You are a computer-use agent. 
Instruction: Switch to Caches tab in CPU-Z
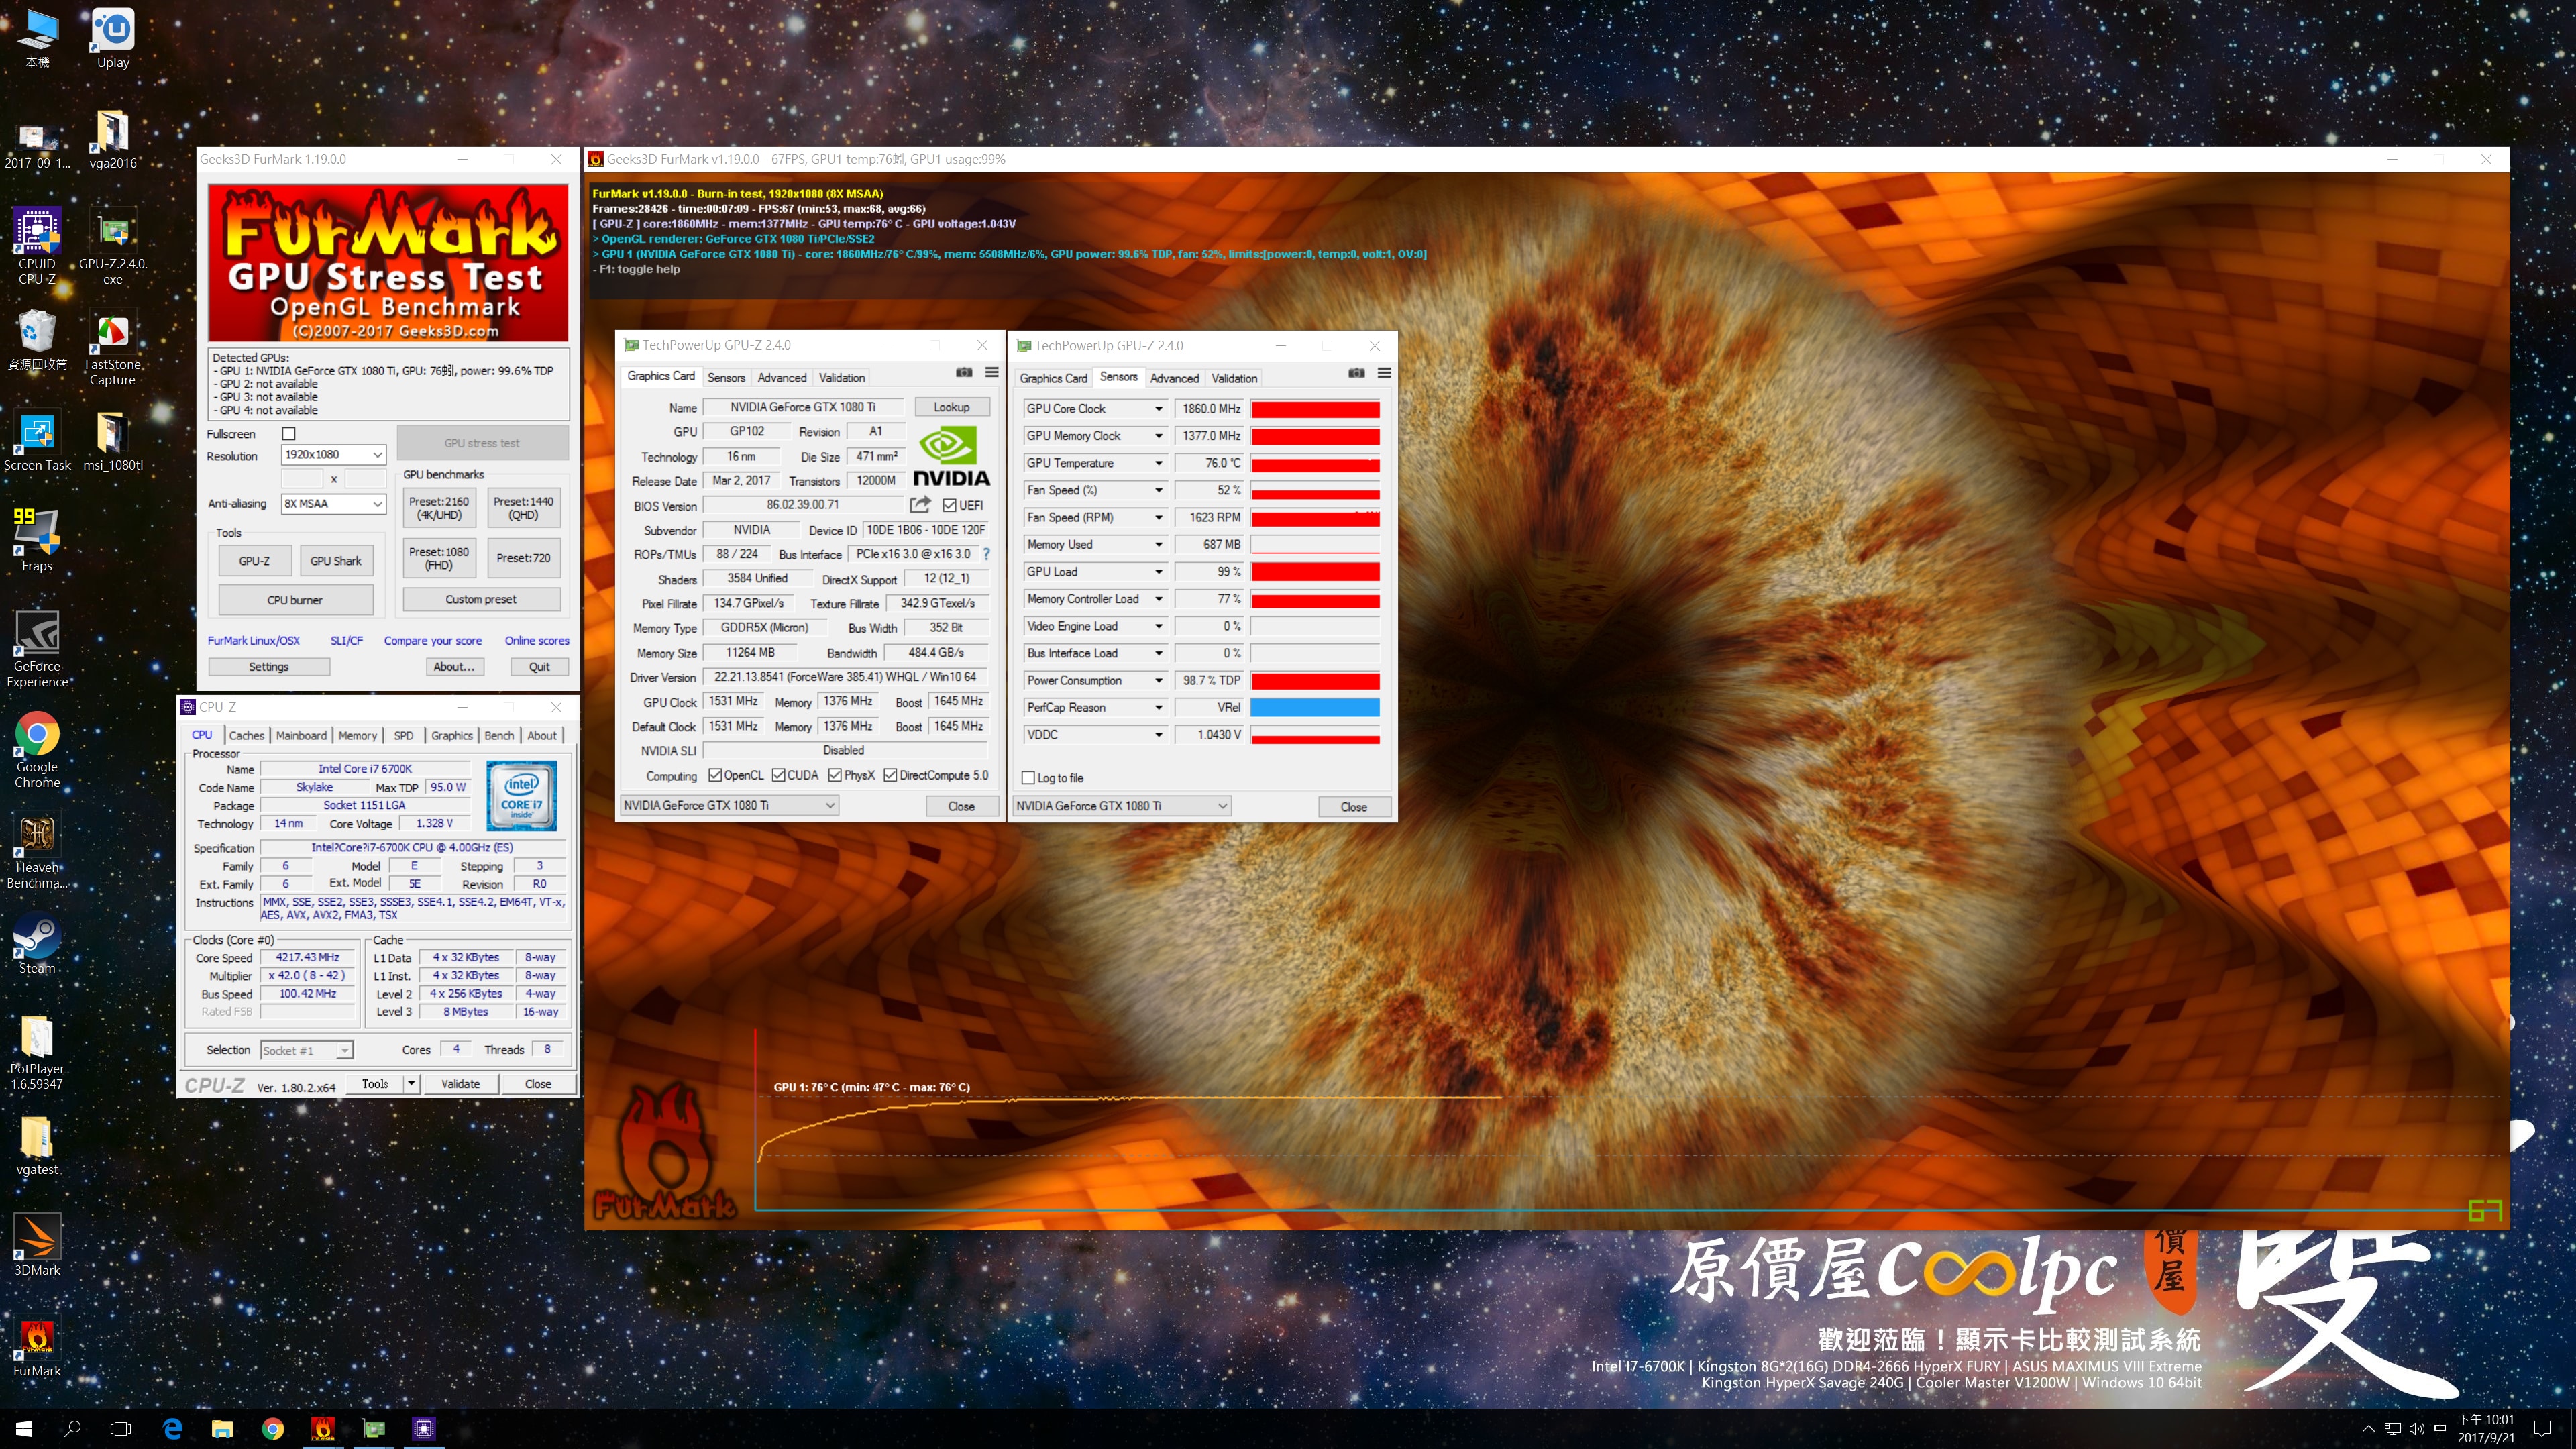[x=246, y=735]
